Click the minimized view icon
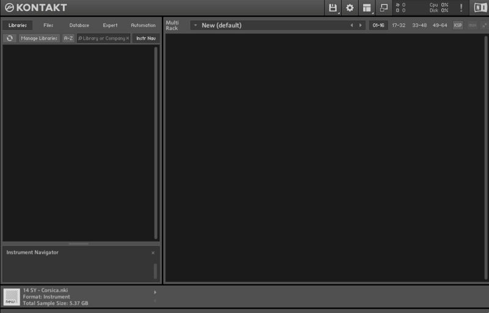Screen dimensions: 489x313 click(x=384, y=8)
